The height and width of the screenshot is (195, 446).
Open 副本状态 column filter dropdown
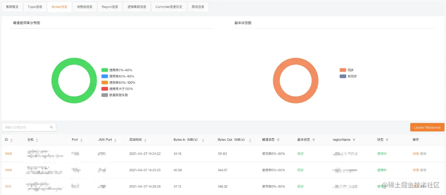coord(314,140)
